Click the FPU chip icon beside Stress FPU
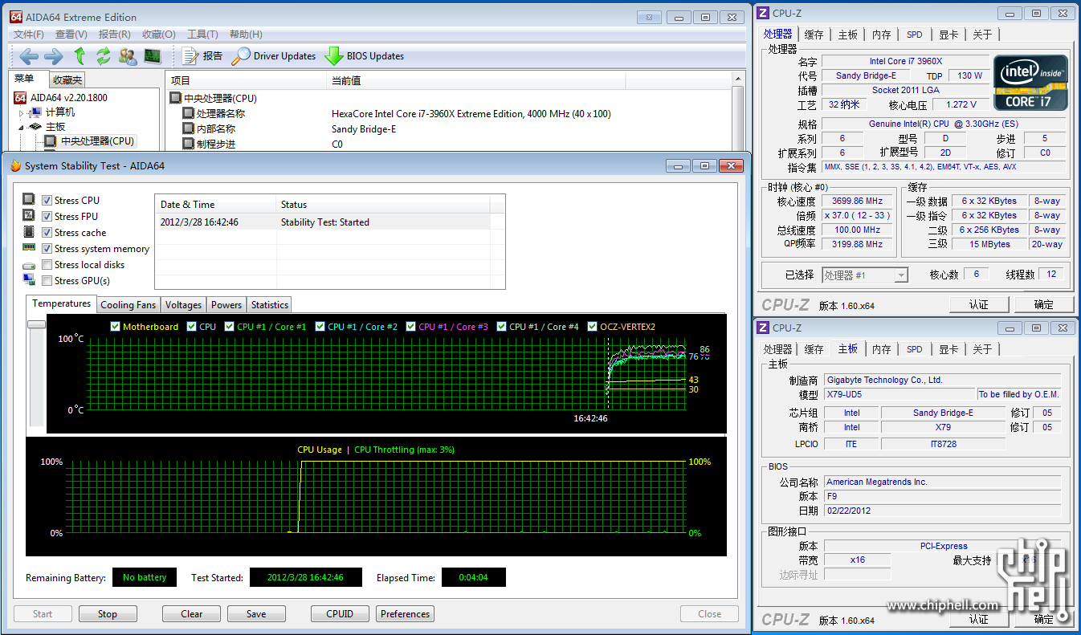Image resolution: width=1081 pixels, height=635 pixels. [29, 216]
